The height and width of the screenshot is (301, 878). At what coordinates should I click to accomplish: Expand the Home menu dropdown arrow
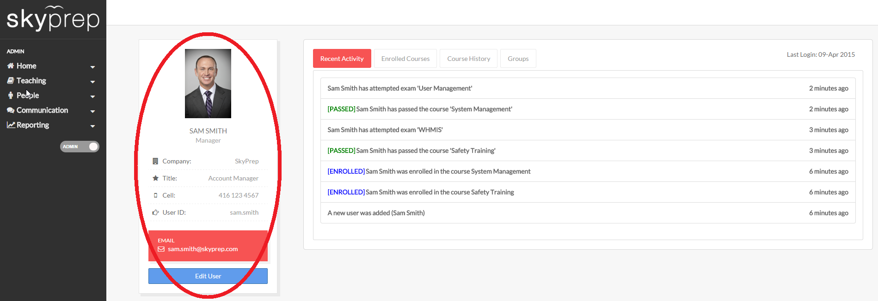(x=92, y=67)
